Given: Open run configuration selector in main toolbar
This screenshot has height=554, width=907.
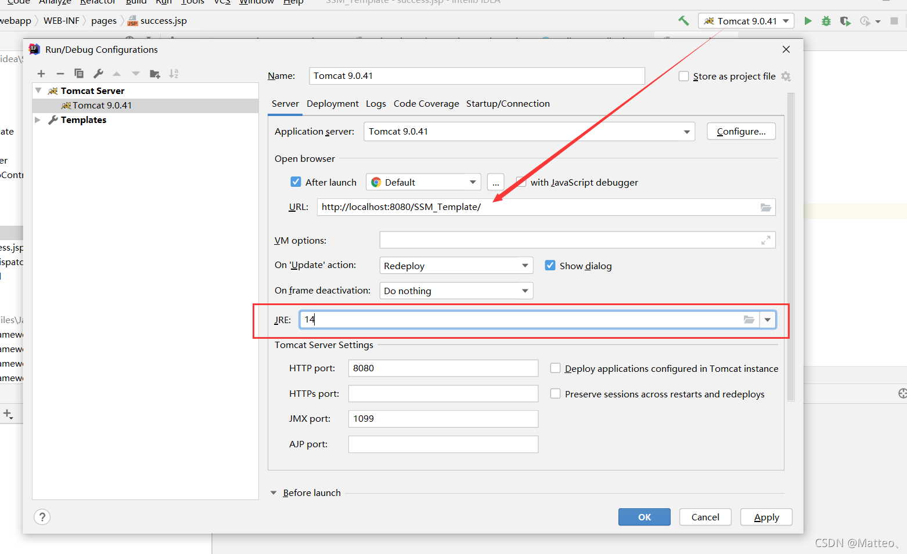Looking at the screenshot, I should pos(747,21).
